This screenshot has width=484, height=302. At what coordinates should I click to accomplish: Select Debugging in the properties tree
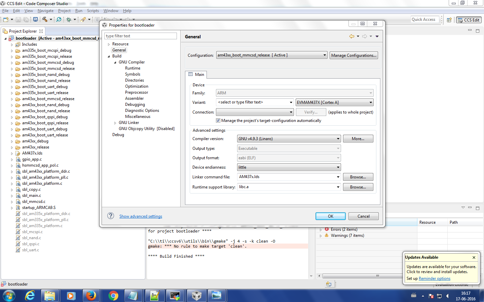pyautogui.click(x=135, y=104)
